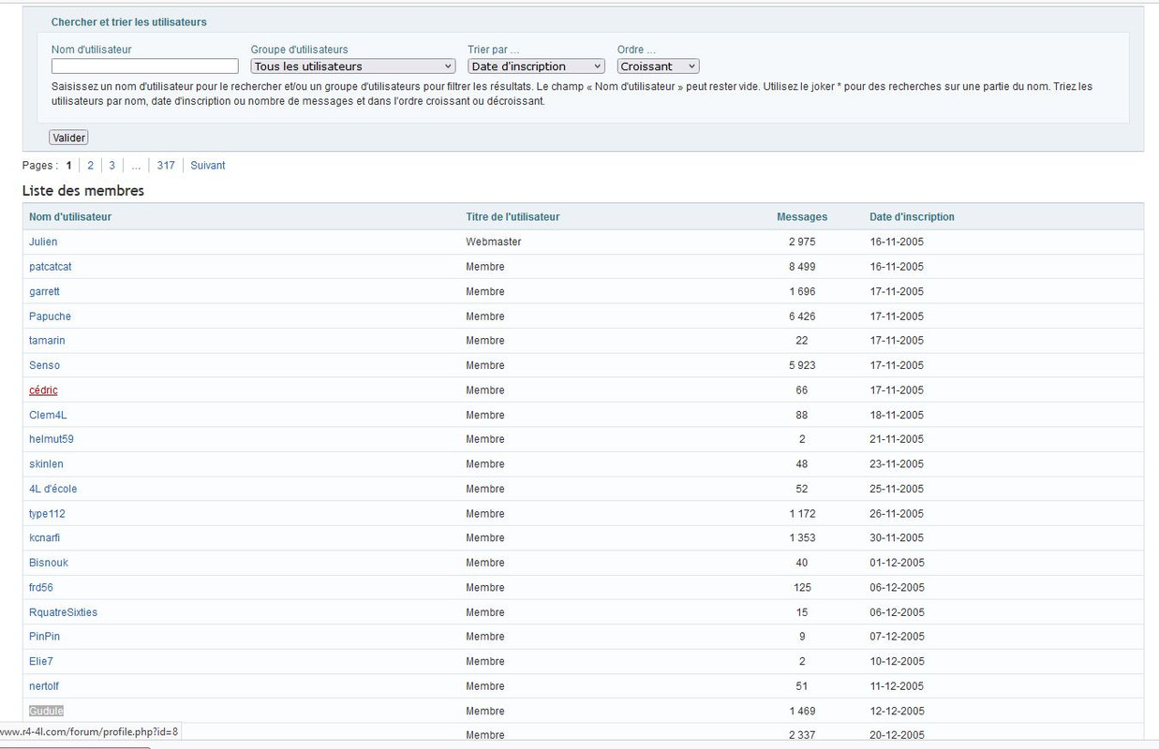Image resolution: width=1159 pixels, height=749 pixels.
Task: Click message count 2 975
Action: (802, 242)
